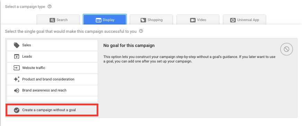Image resolution: width=302 pixels, height=126 pixels.
Task: Click the Website traffic arrow icon
Action: pos(17,68)
